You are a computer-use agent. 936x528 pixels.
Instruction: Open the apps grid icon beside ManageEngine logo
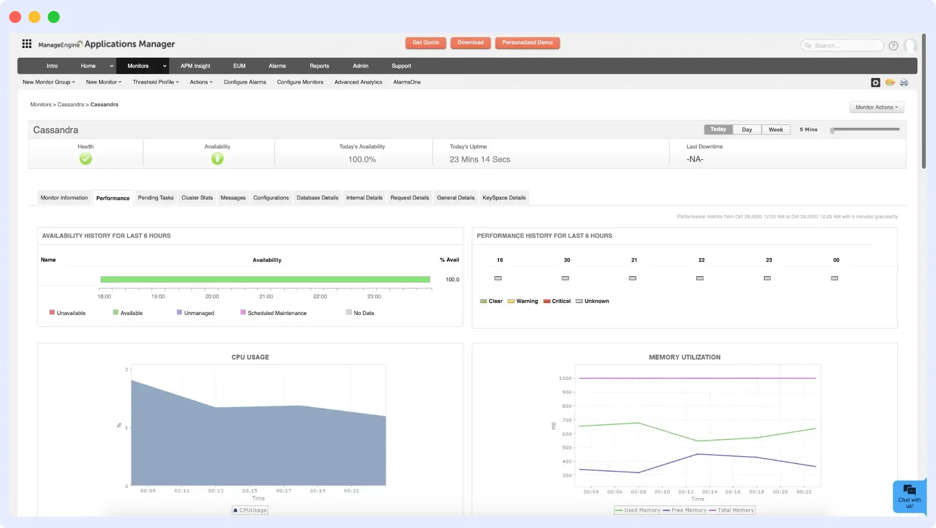point(27,44)
